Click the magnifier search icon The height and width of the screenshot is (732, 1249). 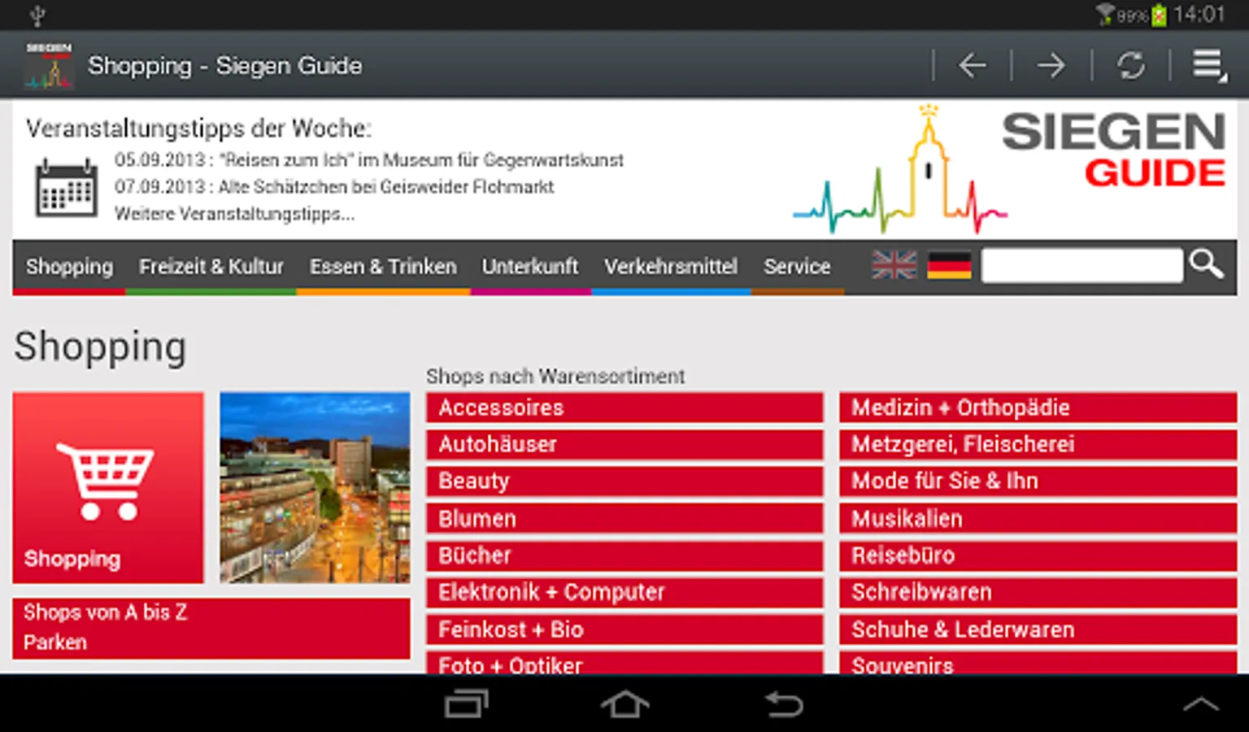1206,264
